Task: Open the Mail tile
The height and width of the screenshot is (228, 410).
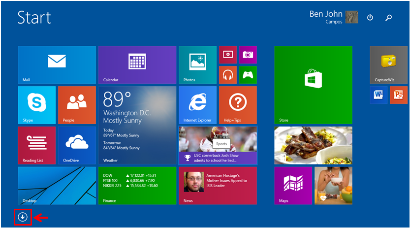Action: (57, 65)
